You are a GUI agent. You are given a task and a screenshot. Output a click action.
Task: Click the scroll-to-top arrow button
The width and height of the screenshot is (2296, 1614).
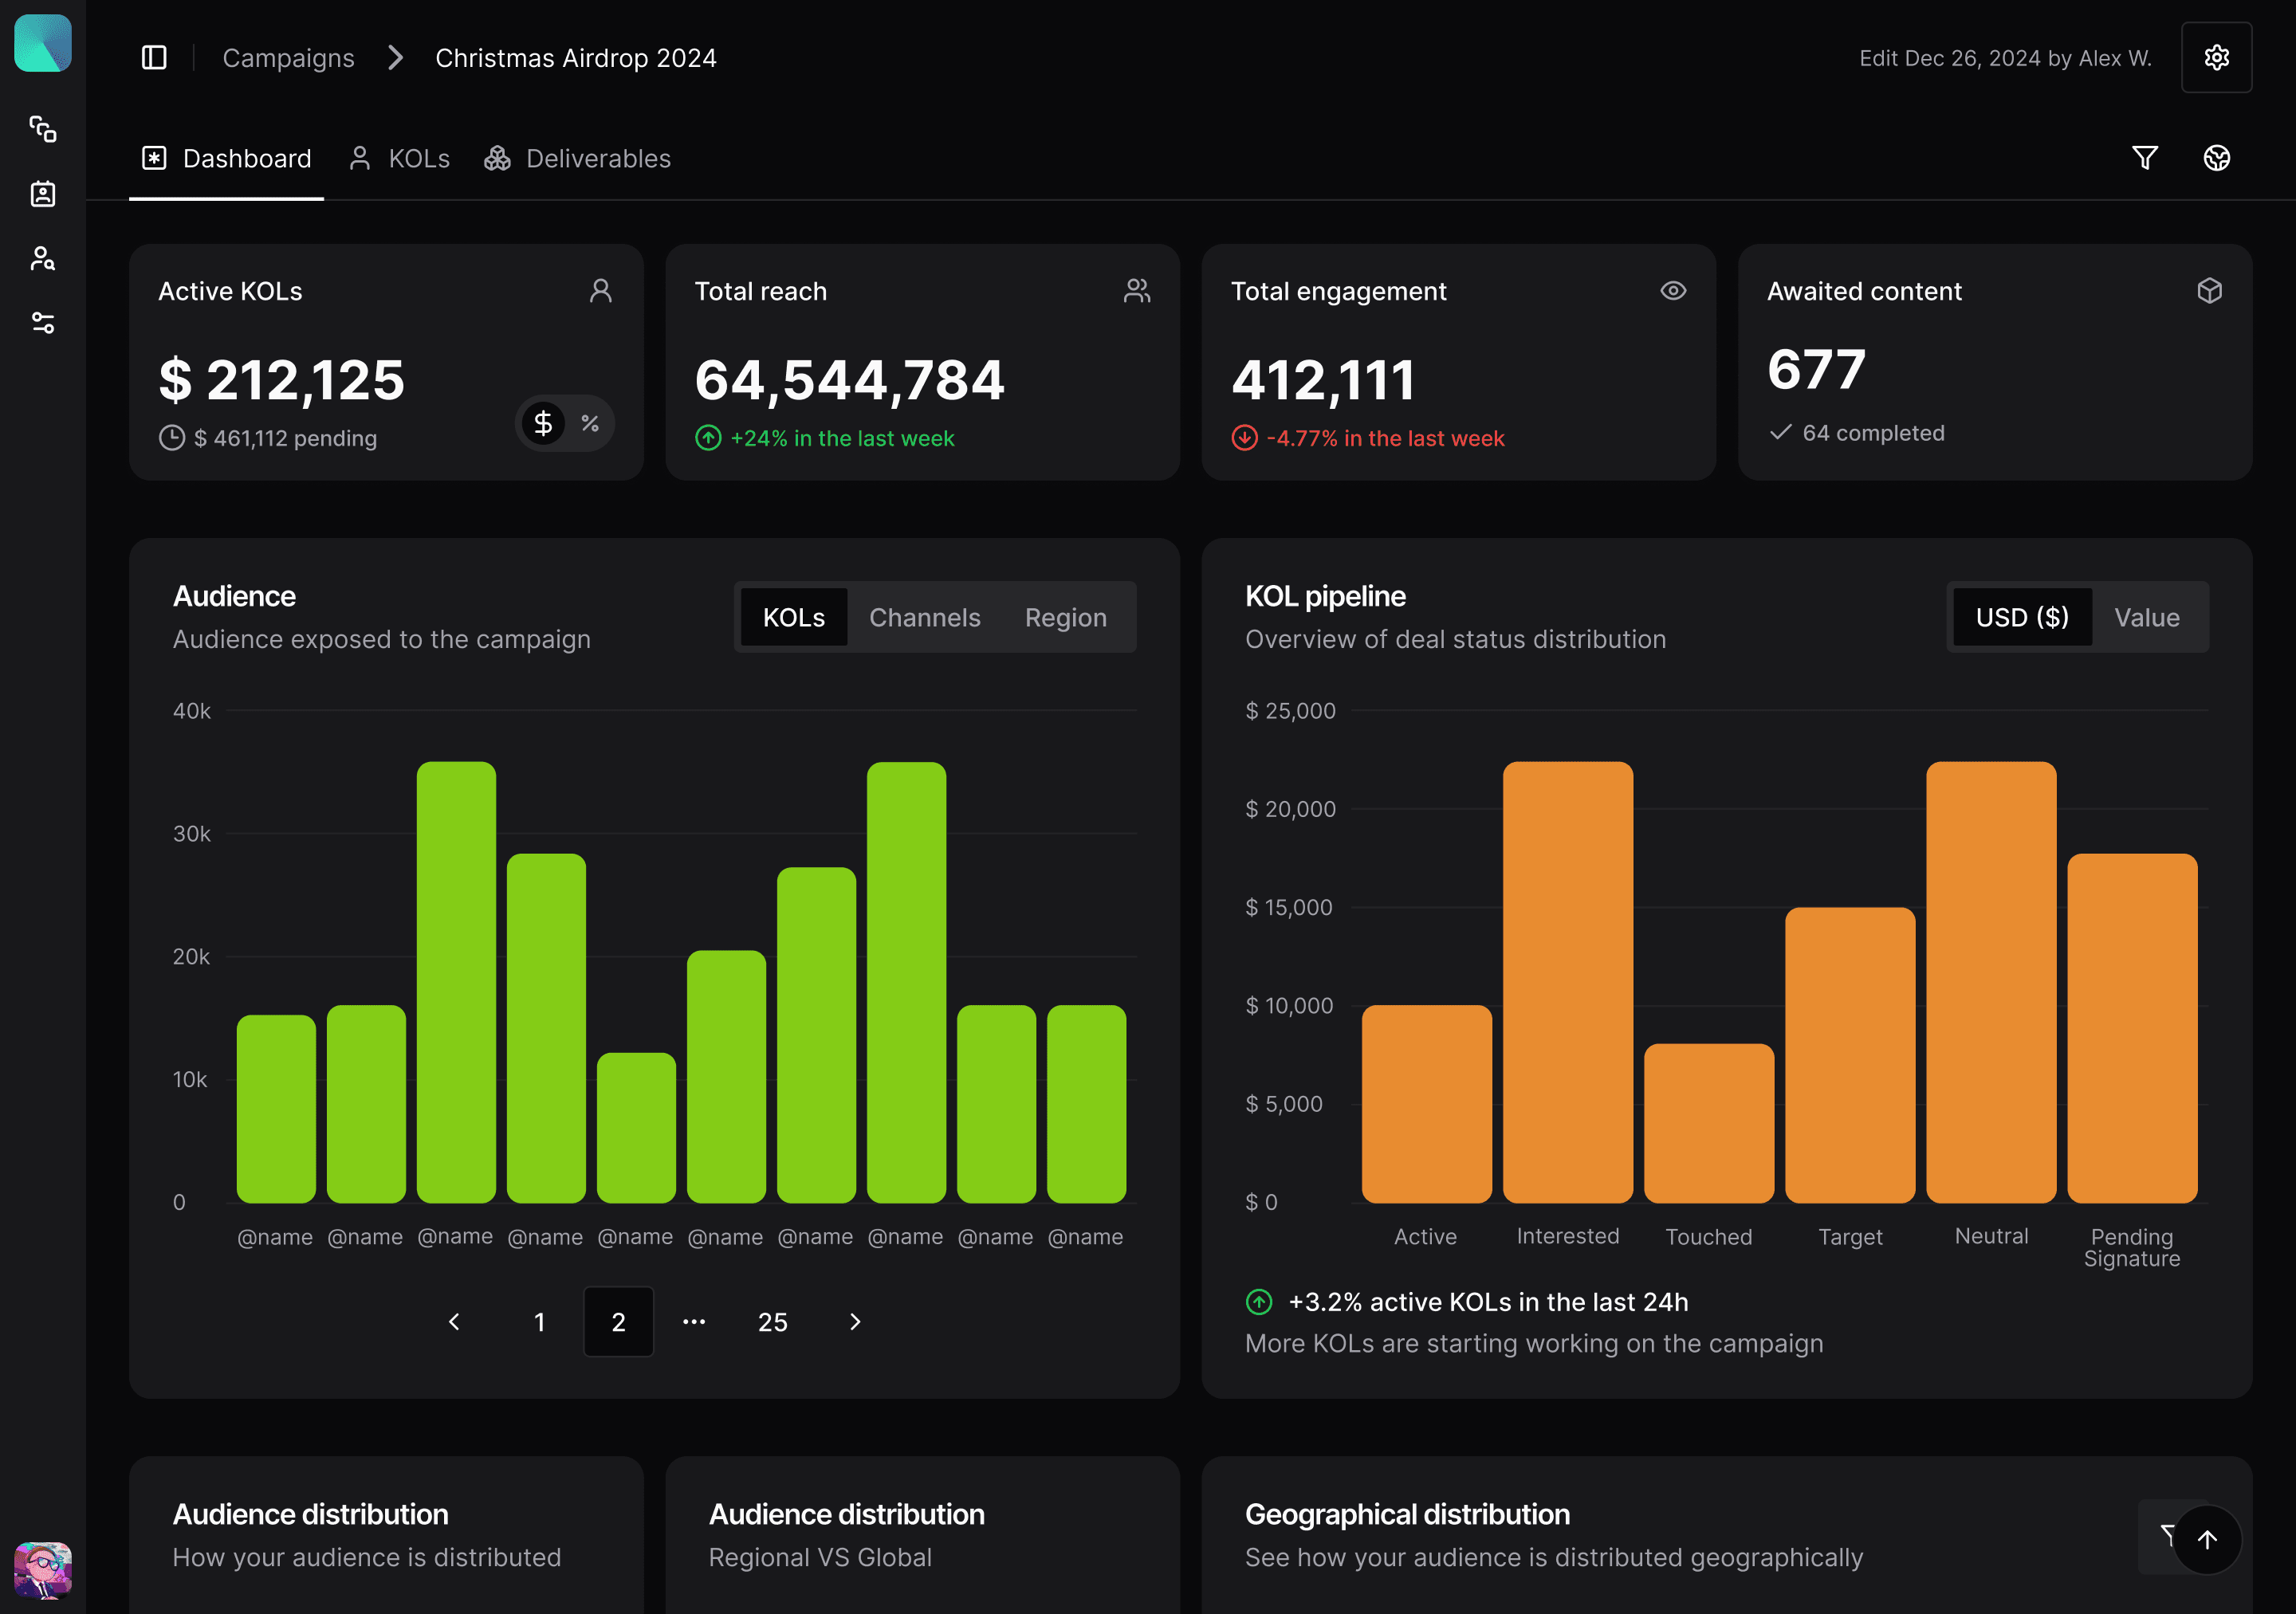[x=2206, y=1540]
